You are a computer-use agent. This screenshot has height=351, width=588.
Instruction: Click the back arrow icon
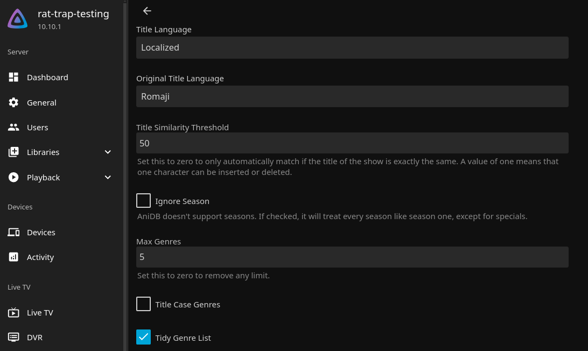point(147,11)
